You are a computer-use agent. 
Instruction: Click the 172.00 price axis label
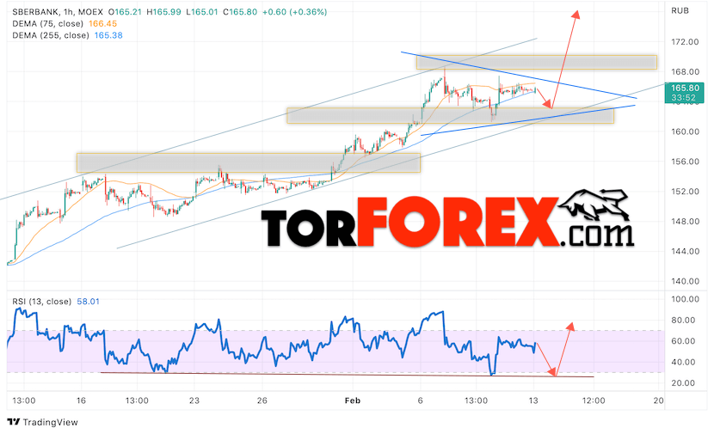click(x=685, y=42)
